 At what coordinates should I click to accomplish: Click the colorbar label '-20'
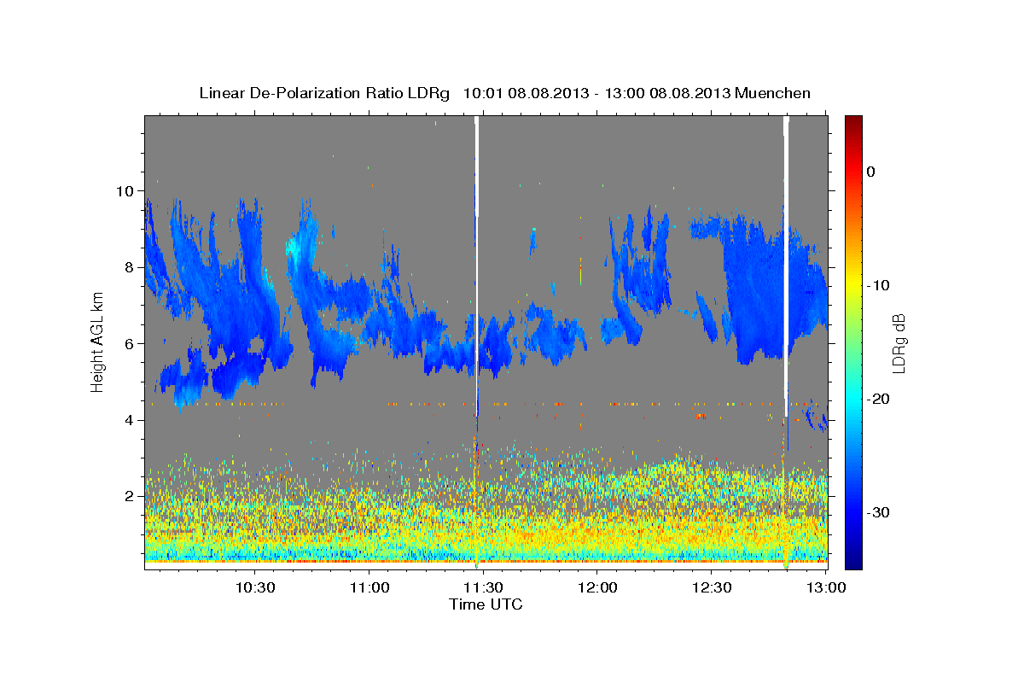[x=879, y=399]
